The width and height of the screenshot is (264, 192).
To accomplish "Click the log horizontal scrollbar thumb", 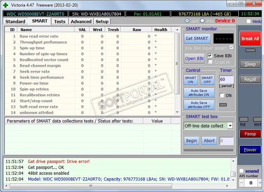I will pos(91,186).
